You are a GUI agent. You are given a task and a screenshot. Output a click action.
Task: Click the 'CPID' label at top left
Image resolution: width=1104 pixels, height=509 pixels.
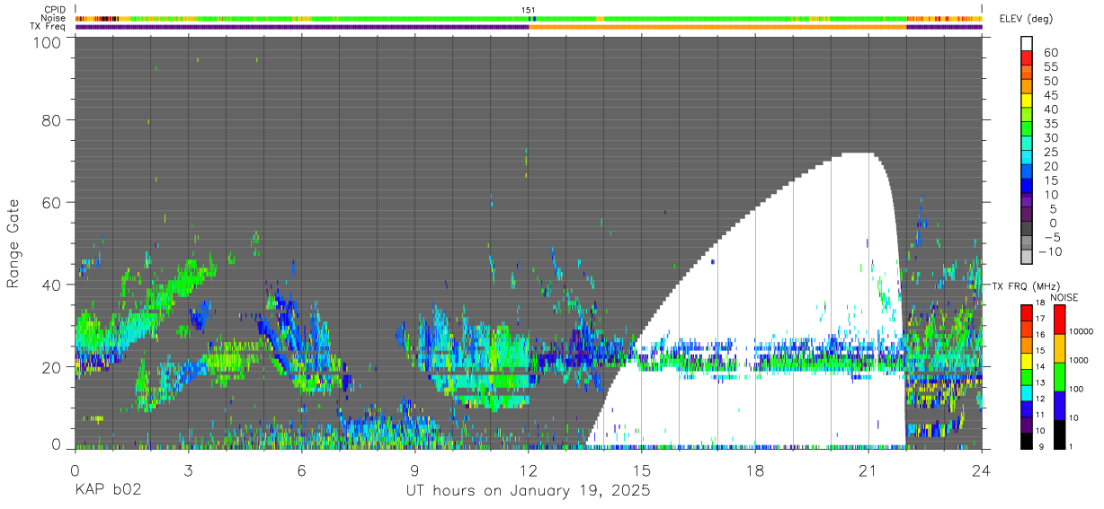56,10
